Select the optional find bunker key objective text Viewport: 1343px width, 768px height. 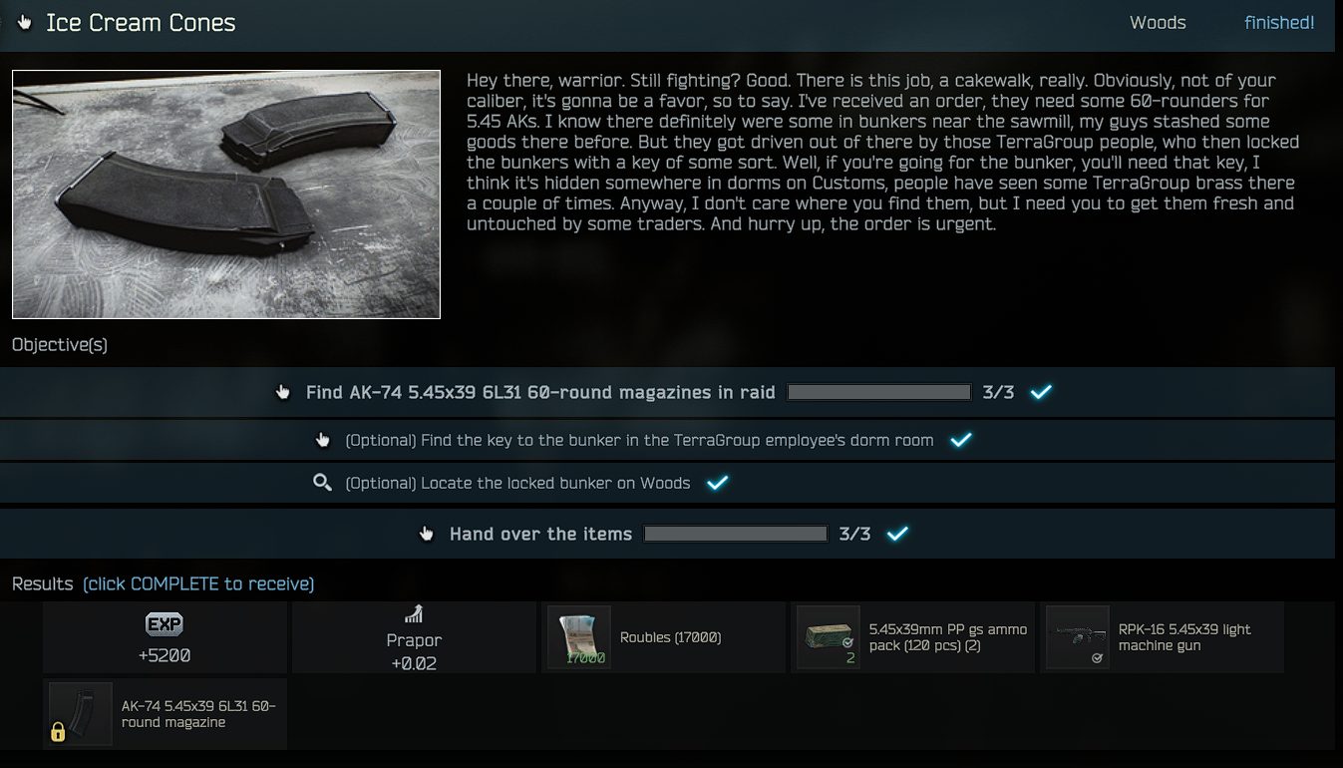(639, 440)
